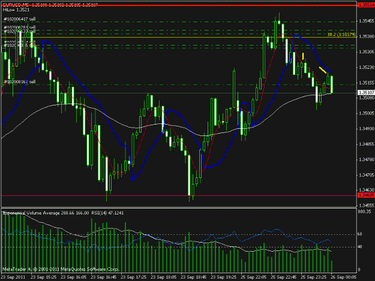Click the 23 Sep 16:05 time label
Image resolution: width=375 pixels, height=281 pixels.
click(x=74, y=277)
